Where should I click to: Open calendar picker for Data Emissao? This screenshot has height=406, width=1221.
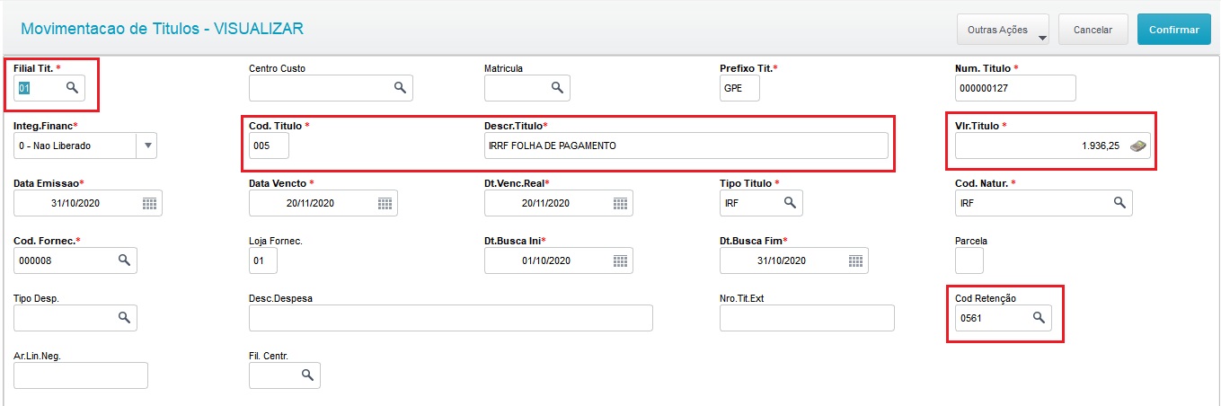[149, 203]
